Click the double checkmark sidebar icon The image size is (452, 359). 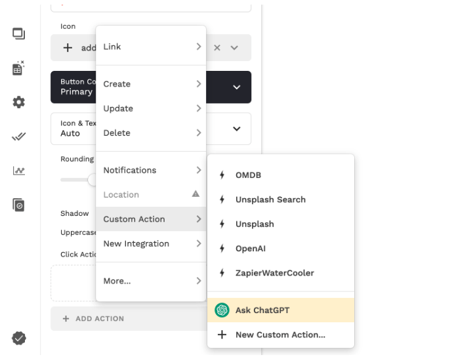(x=18, y=137)
